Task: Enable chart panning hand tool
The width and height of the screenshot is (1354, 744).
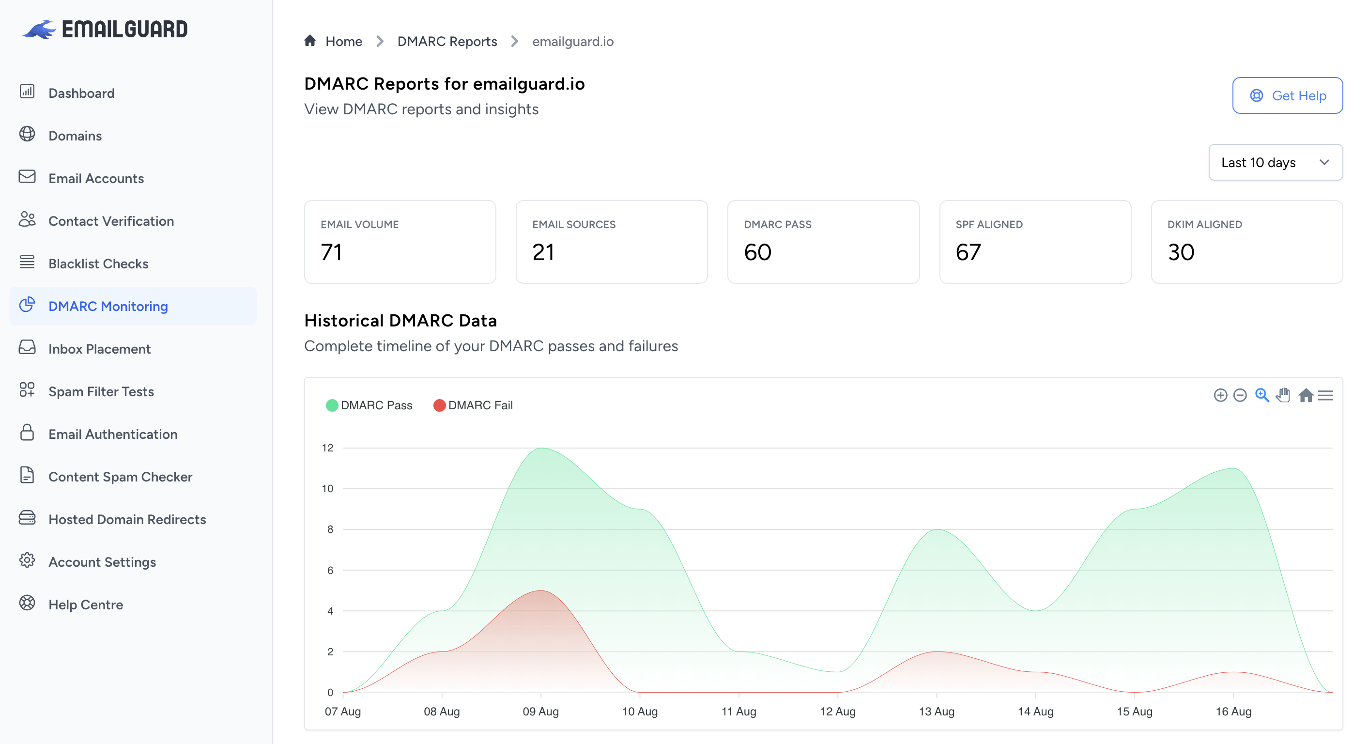Action: (1283, 395)
